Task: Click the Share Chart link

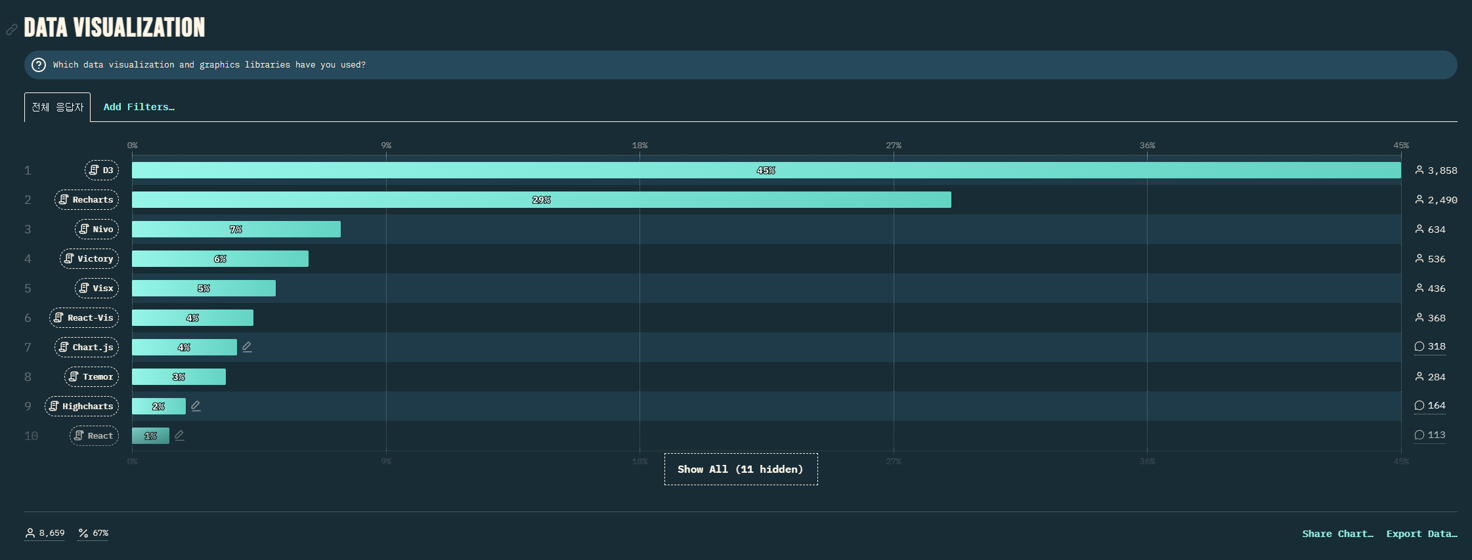Action: click(1337, 534)
